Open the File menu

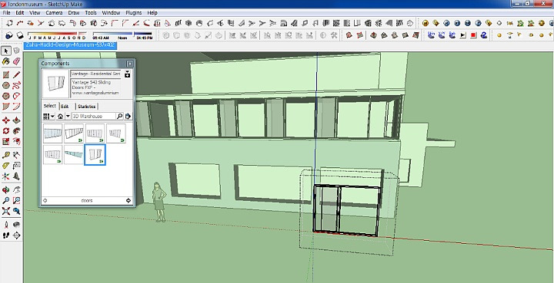pyautogui.click(x=6, y=13)
